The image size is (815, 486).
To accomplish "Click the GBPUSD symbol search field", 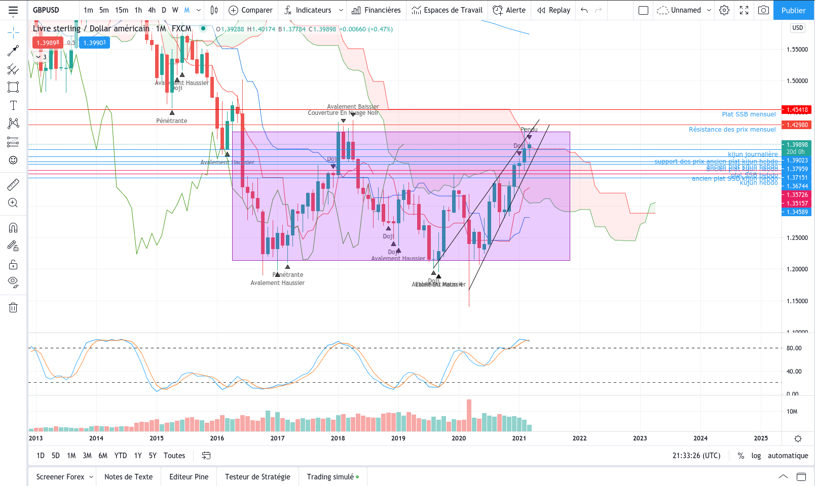I will tap(53, 10).
